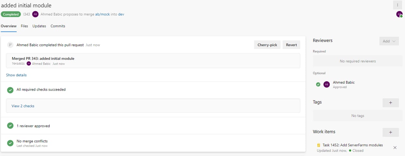This screenshot has height=156, width=405.
Task: Switch to the Files tab
Action: [24, 26]
